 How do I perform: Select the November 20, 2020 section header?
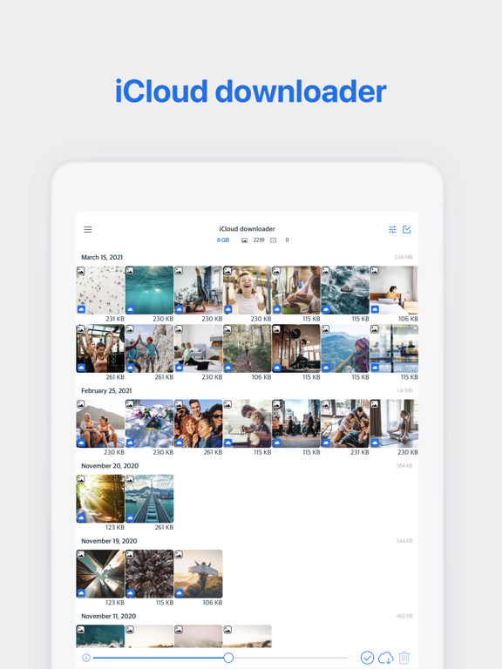click(x=110, y=466)
